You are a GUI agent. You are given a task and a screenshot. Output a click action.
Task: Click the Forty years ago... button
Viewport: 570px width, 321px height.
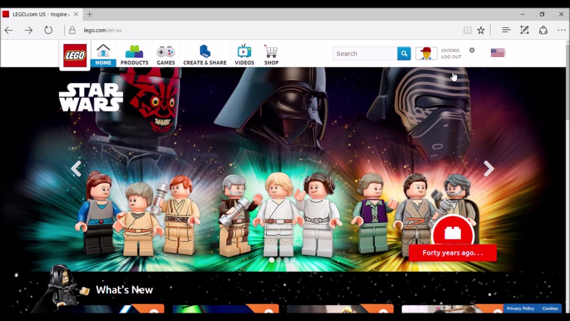pyautogui.click(x=452, y=253)
